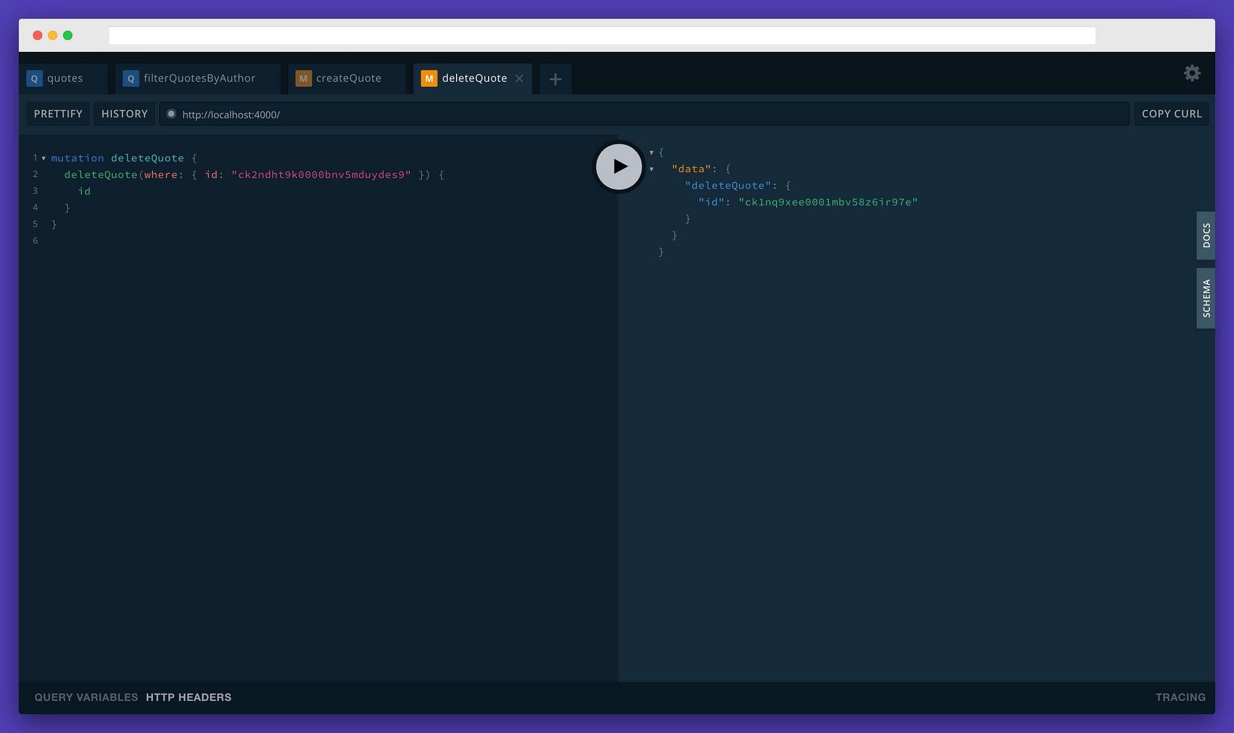The width and height of the screenshot is (1234, 733).
Task: Open the HISTORY panel
Action: click(124, 113)
